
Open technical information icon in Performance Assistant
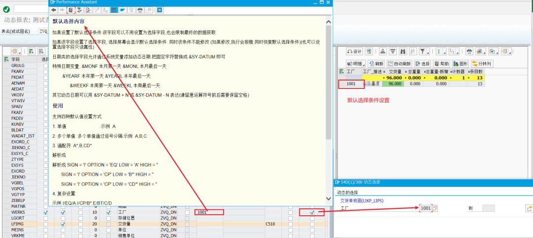79,10
